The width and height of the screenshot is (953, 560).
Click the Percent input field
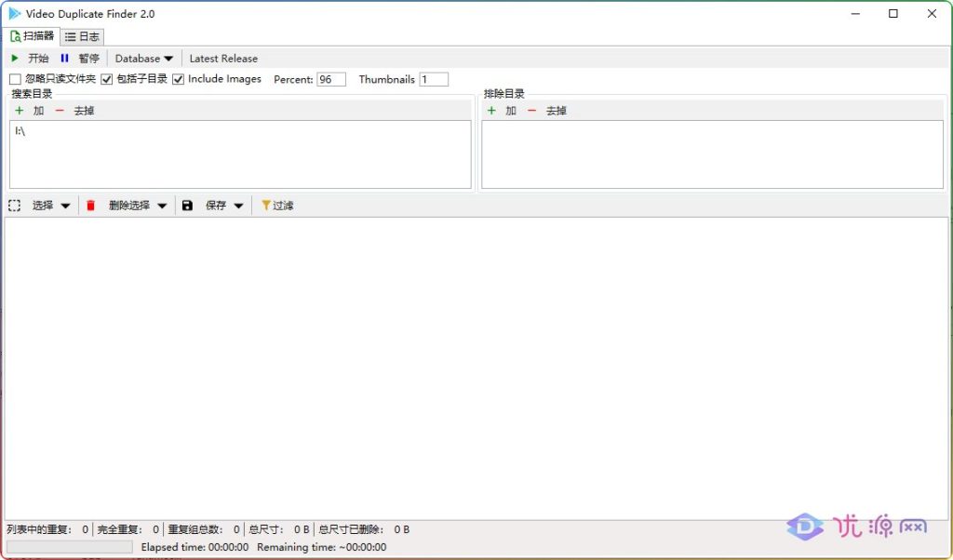tap(330, 80)
